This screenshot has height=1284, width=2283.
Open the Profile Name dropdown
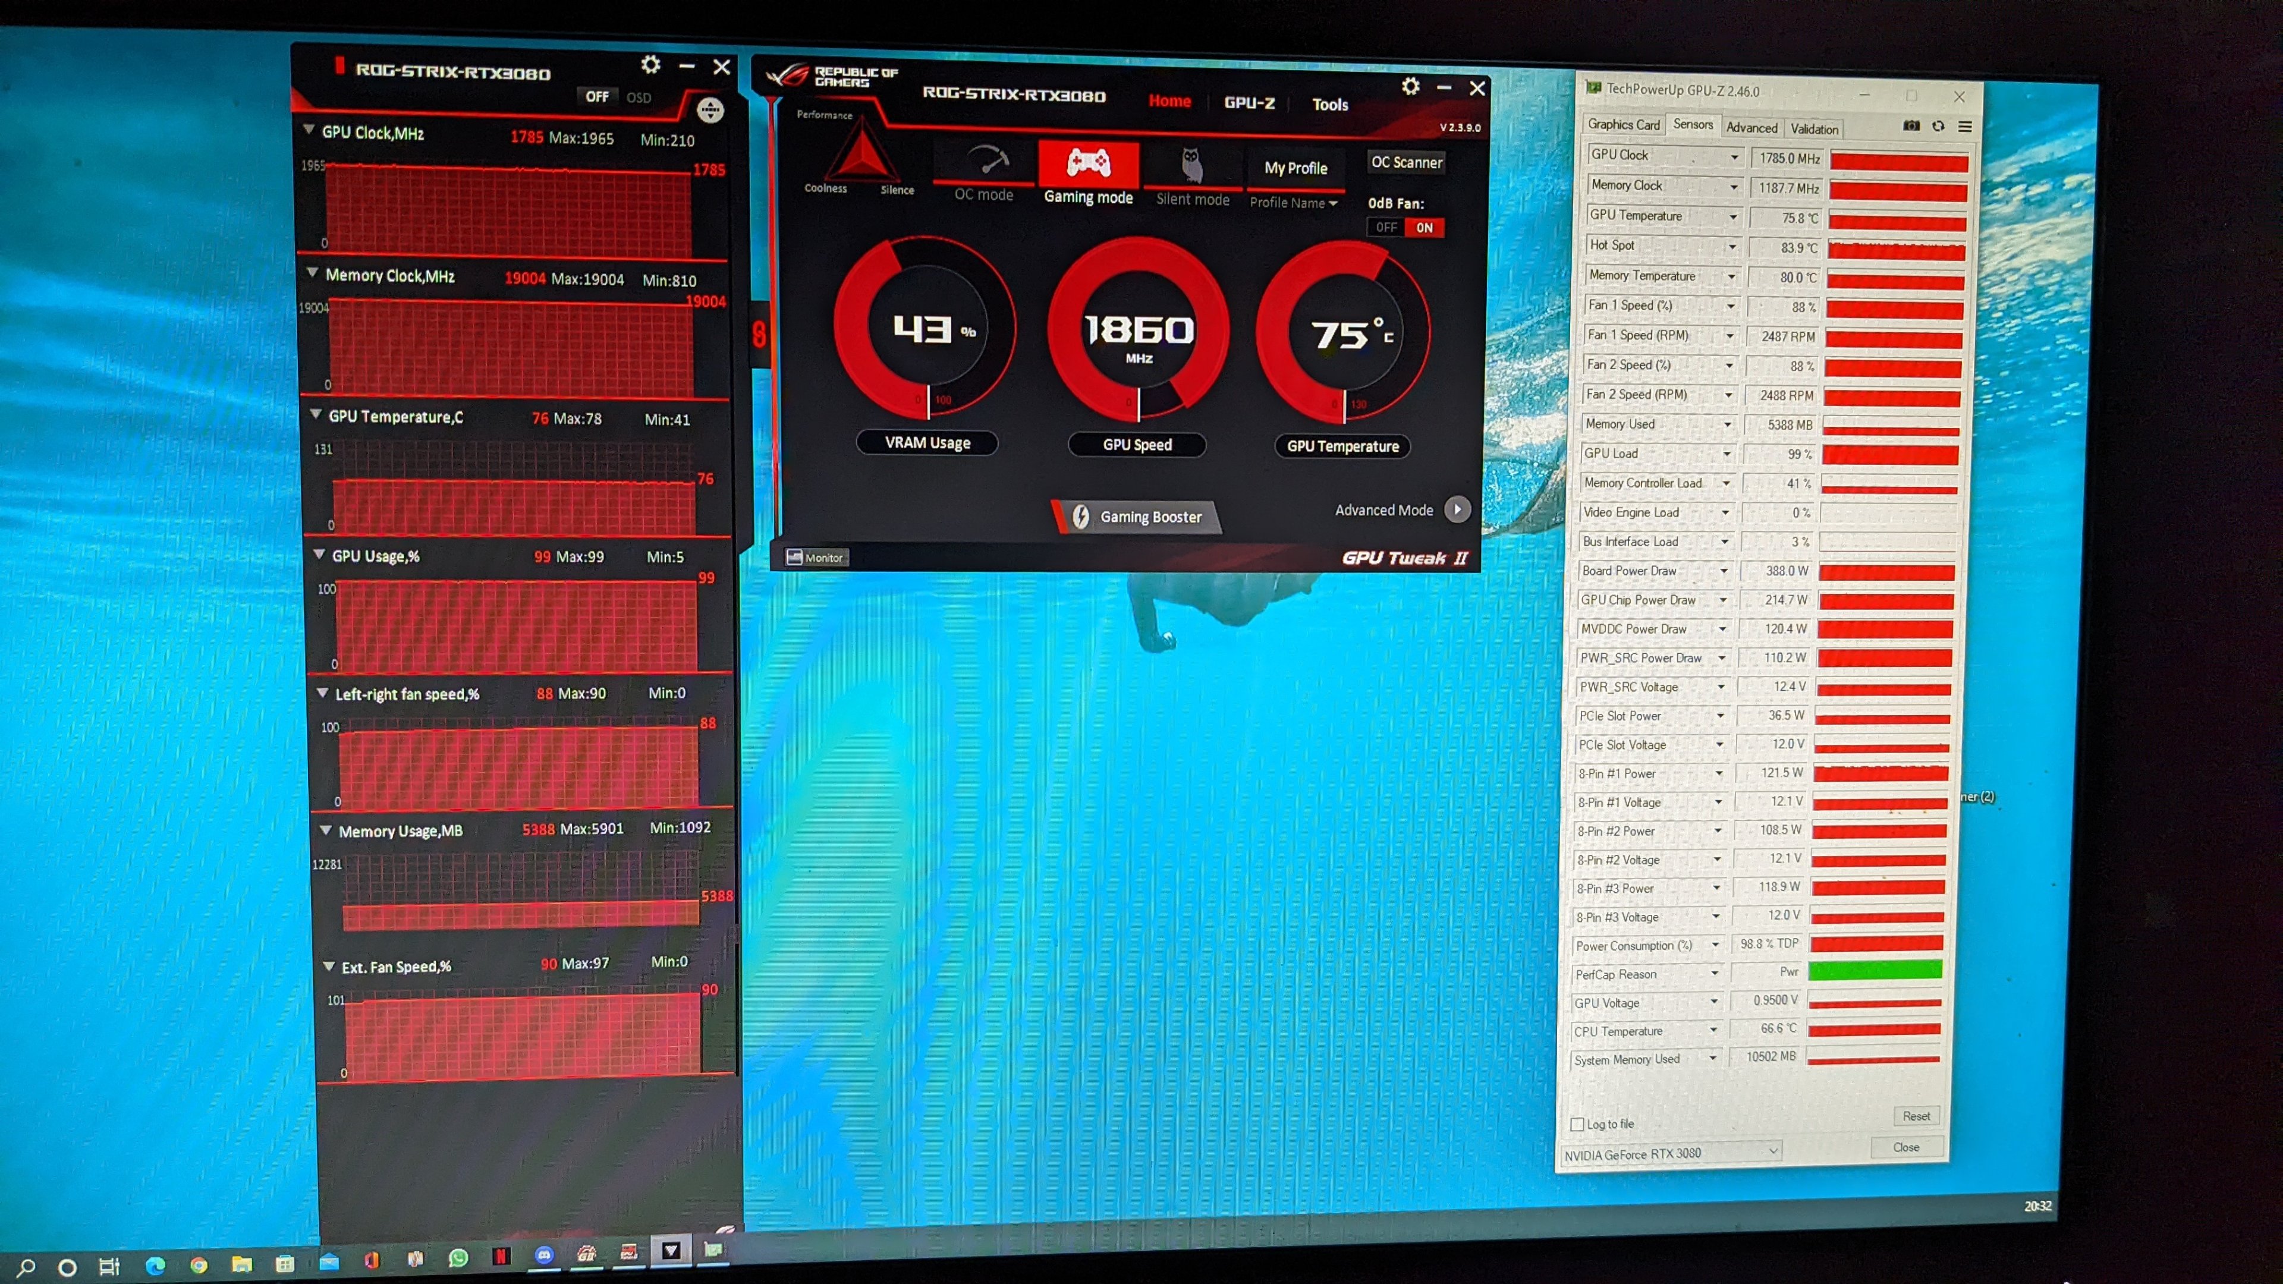(1293, 203)
